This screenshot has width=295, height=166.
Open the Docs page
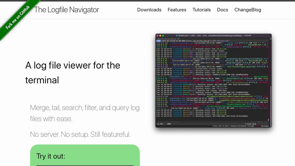click(x=222, y=10)
